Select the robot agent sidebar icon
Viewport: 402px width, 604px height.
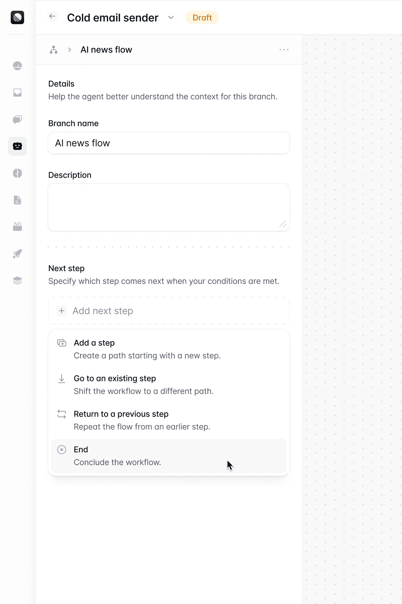click(x=17, y=146)
